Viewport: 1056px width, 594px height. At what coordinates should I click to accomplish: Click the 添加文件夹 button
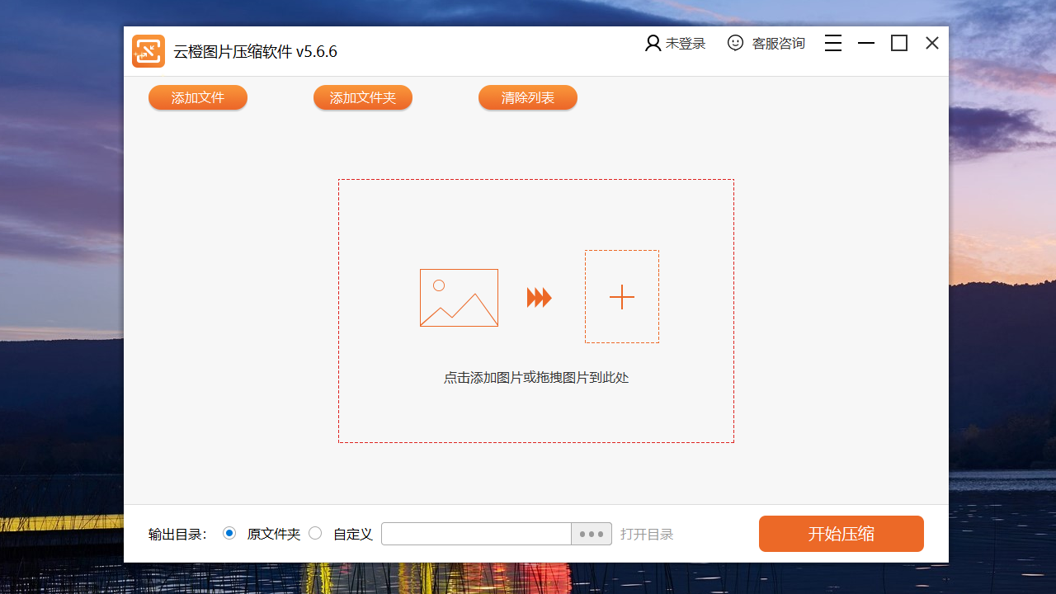362,97
